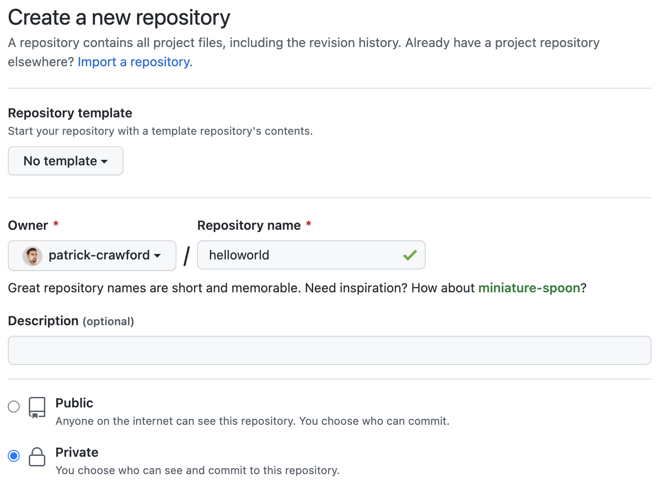Expand the patrick-crawford owner picker caret
Image resolution: width=662 pixels, height=486 pixels.
tap(158, 256)
